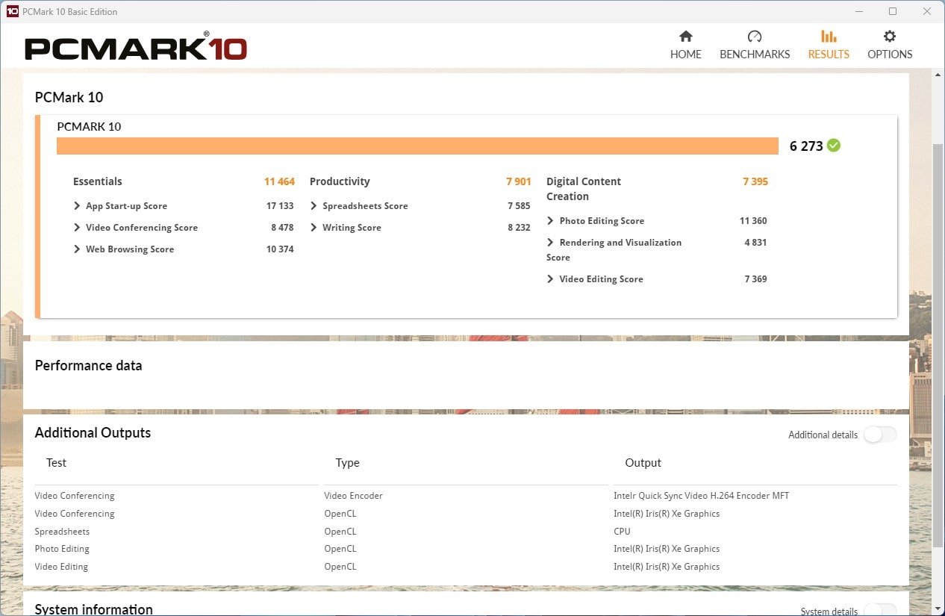945x616 pixels.
Task: Click the Productivity group heading
Action: tap(340, 181)
